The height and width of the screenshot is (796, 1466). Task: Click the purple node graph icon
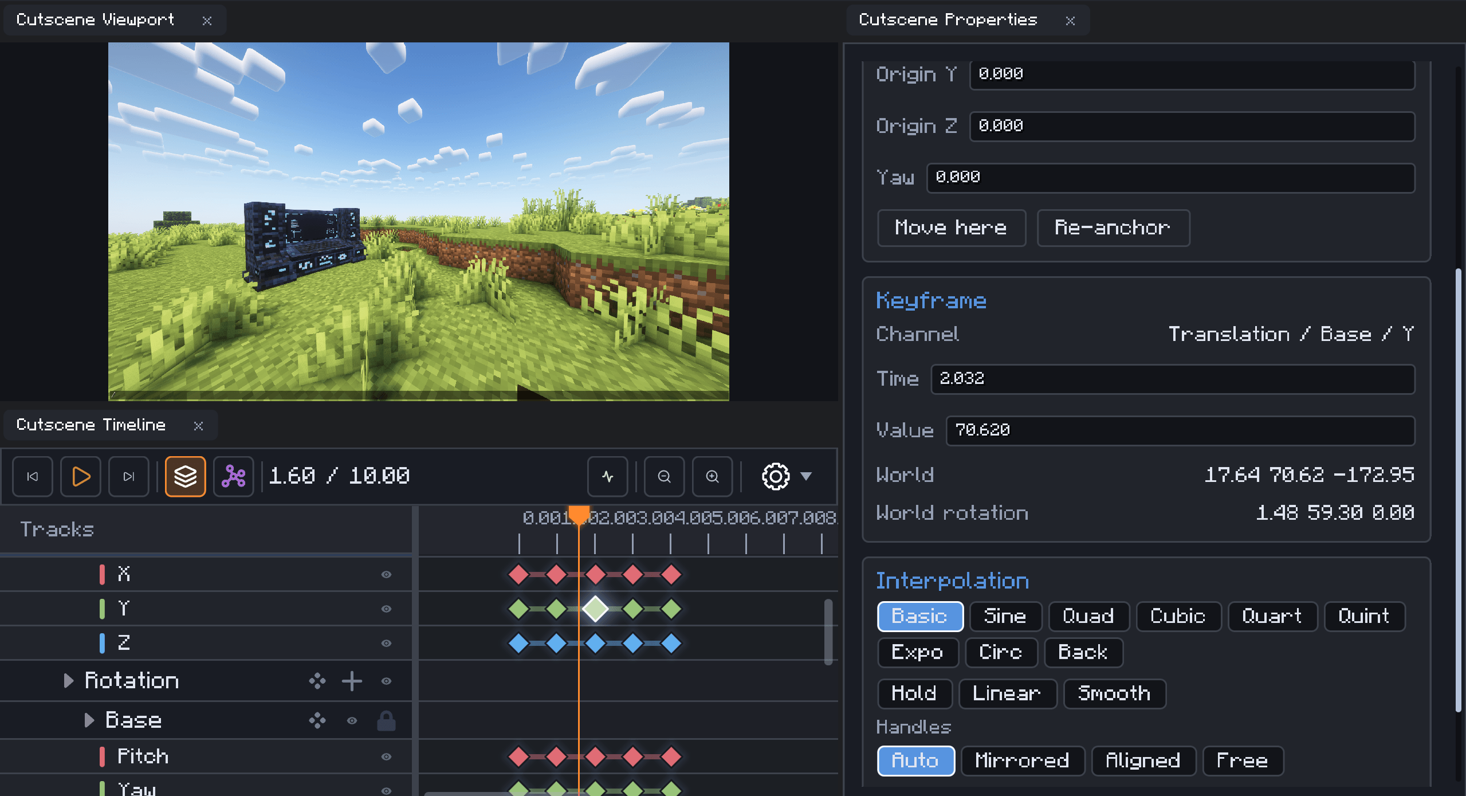click(234, 476)
